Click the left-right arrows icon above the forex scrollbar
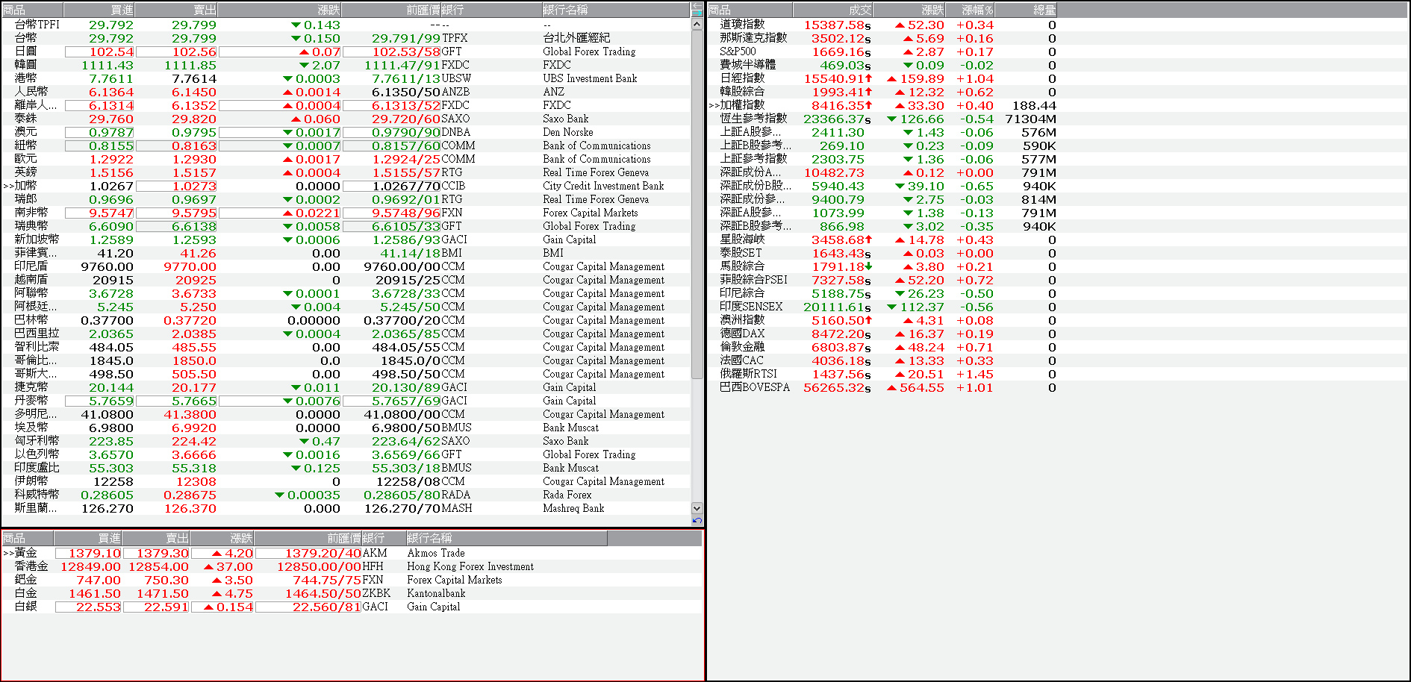Image resolution: width=1411 pixels, height=682 pixels. (697, 10)
